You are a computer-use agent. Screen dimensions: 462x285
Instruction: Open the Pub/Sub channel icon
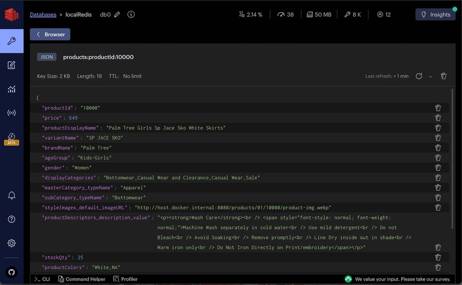[11, 112]
